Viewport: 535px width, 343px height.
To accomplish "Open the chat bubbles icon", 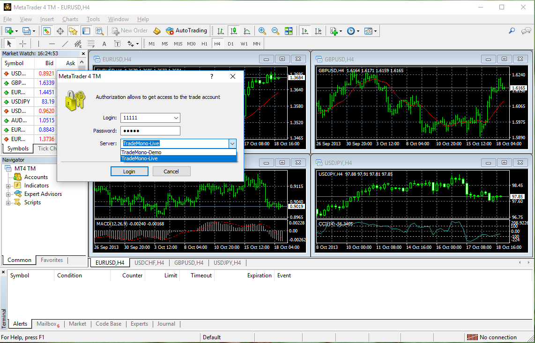I will coord(526,31).
